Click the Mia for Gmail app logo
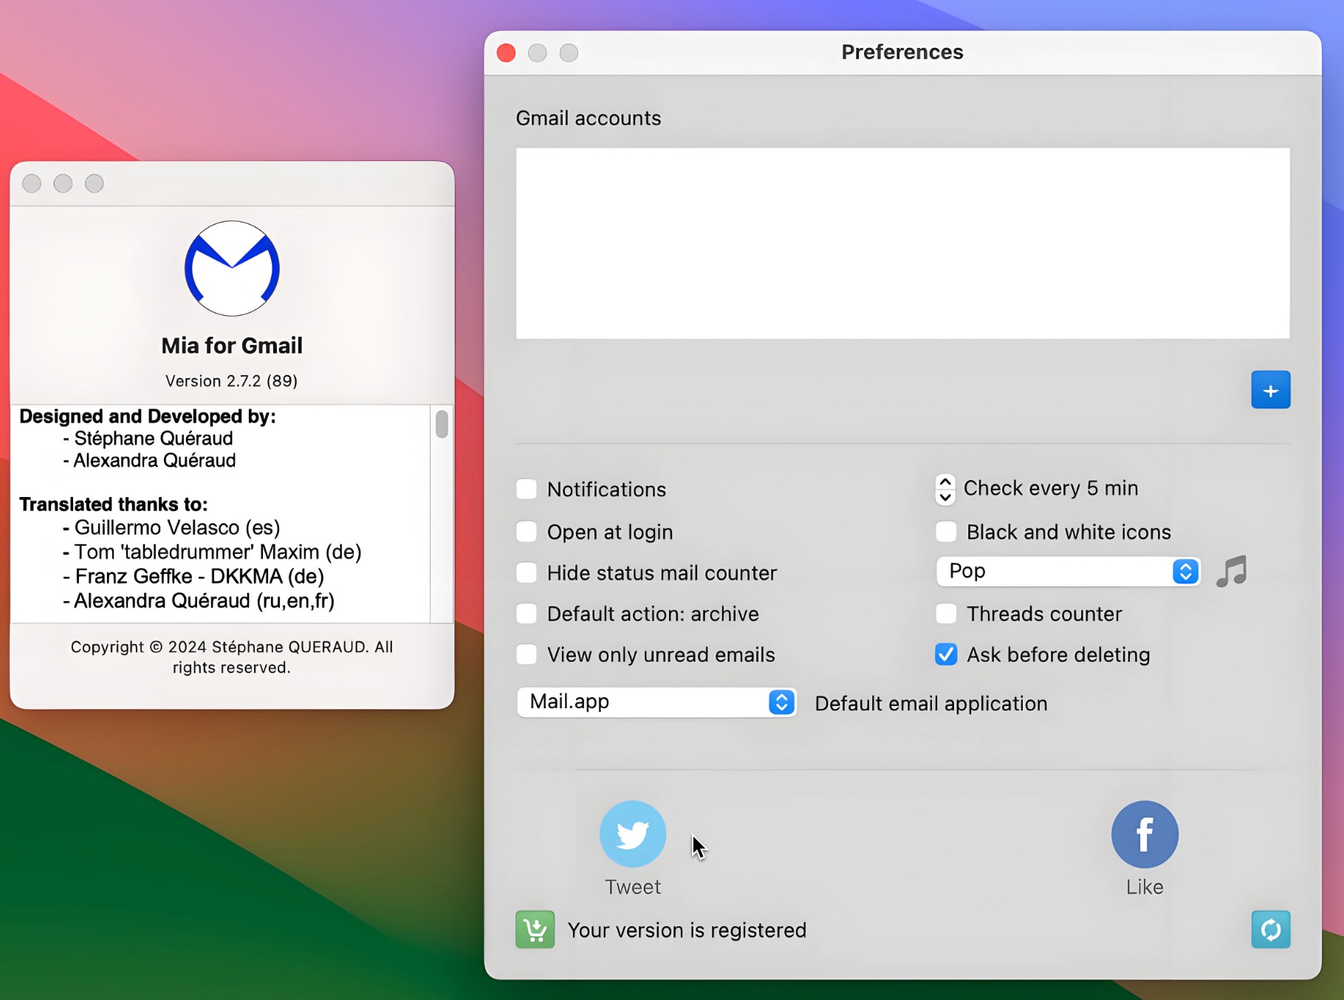Image resolution: width=1344 pixels, height=1000 pixels. coord(232,268)
